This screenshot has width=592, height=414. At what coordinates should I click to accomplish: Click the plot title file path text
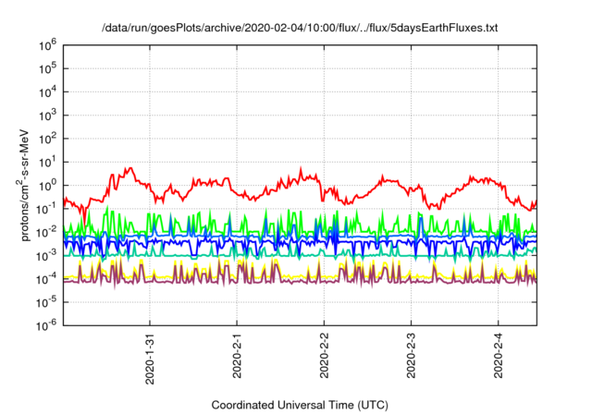click(x=300, y=28)
